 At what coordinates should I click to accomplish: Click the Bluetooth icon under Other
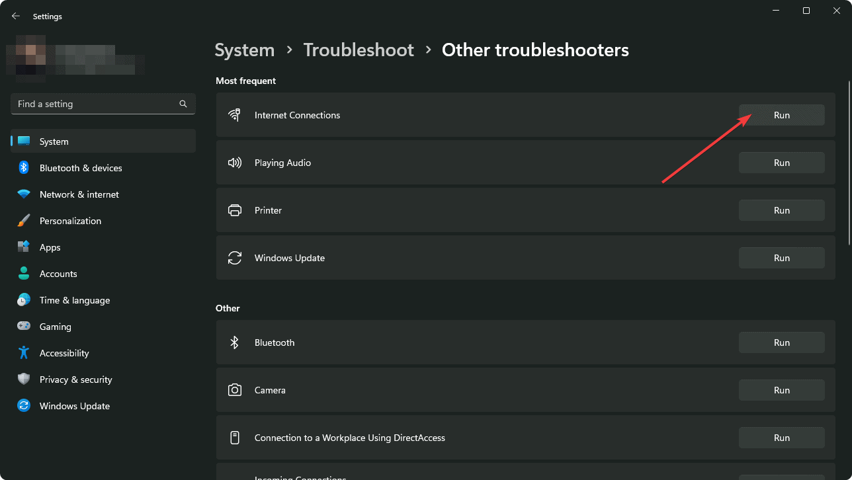(x=235, y=342)
